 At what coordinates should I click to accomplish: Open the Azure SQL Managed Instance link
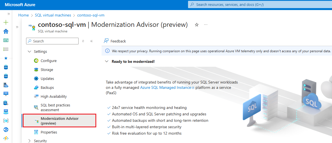point(166,88)
